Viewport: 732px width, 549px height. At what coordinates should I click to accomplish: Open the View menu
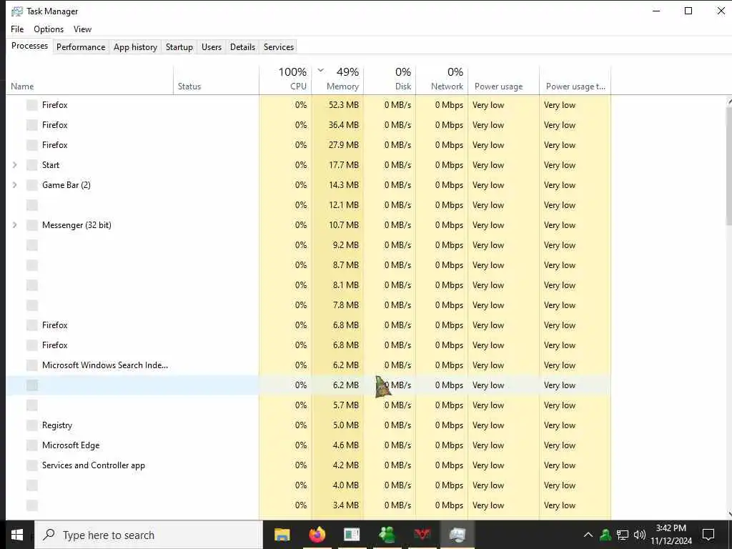tap(83, 29)
